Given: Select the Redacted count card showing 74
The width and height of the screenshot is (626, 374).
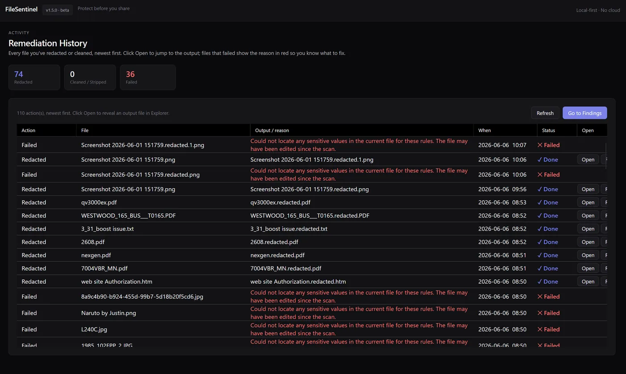Looking at the screenshot, I should point(34,77).
